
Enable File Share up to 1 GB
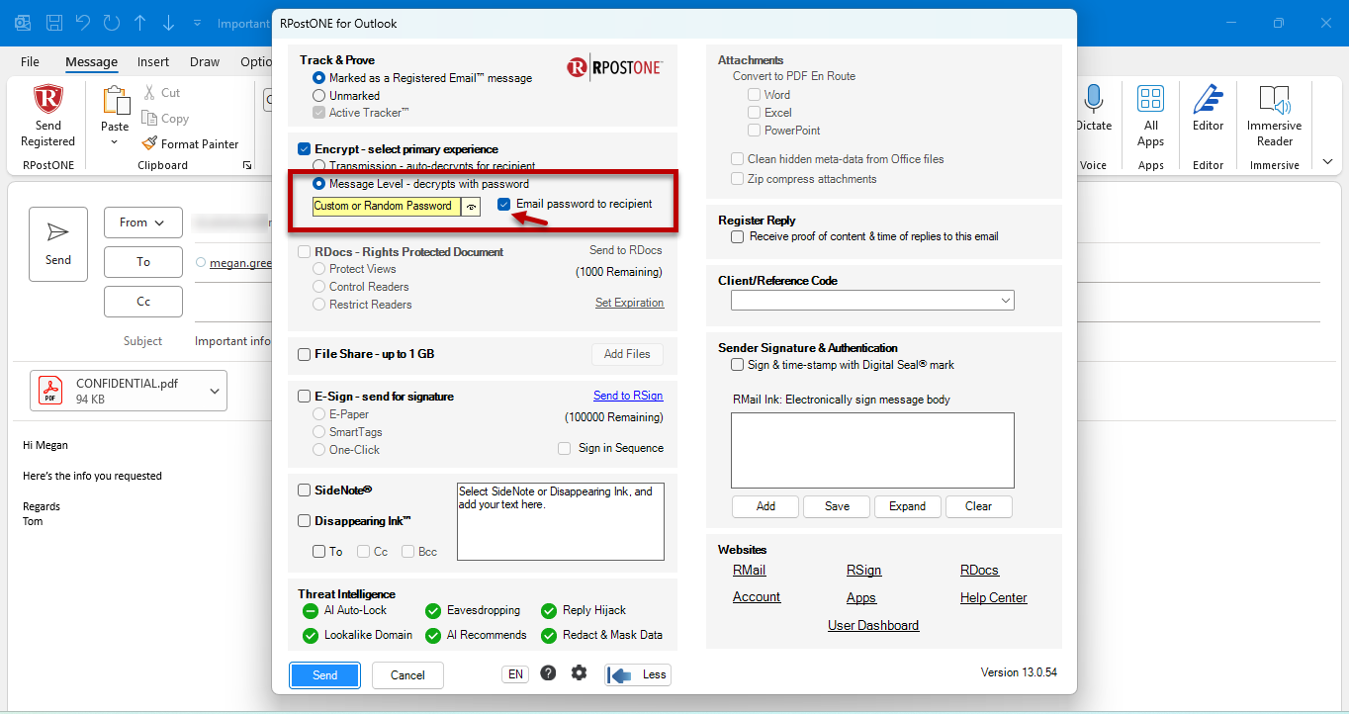(x=305, y=354)
